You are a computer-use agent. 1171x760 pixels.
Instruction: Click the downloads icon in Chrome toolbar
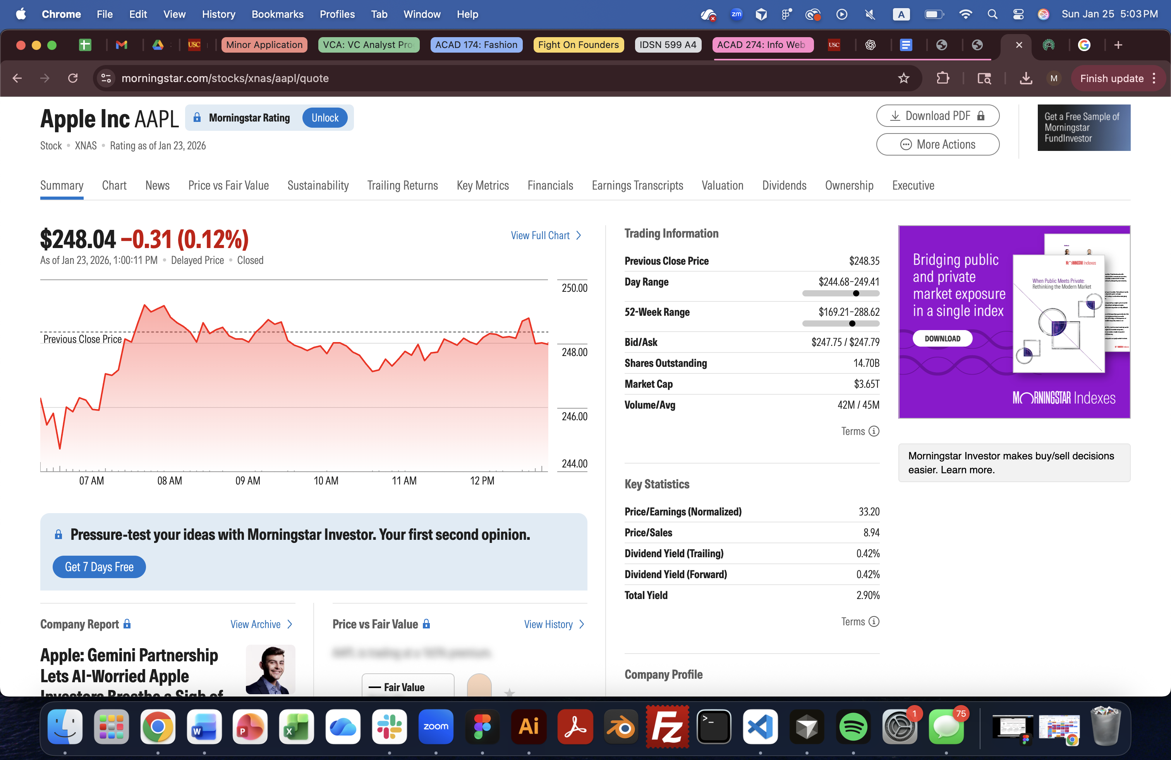click(x=1025, y=78)
